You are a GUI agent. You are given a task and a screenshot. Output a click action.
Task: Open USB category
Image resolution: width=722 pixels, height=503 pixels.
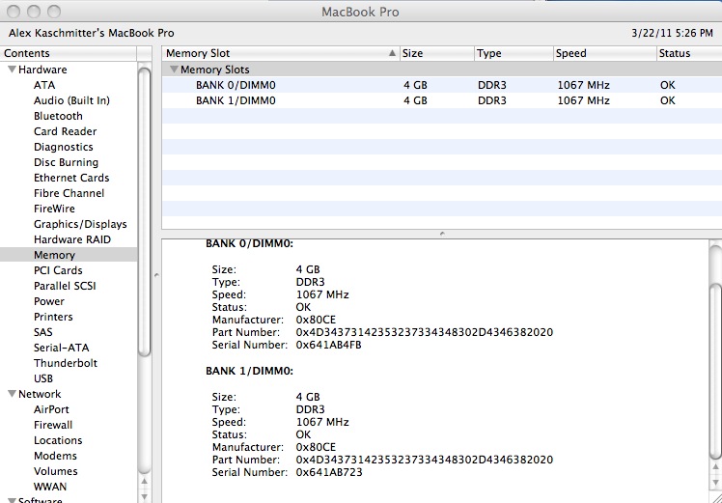coord(43,378)
